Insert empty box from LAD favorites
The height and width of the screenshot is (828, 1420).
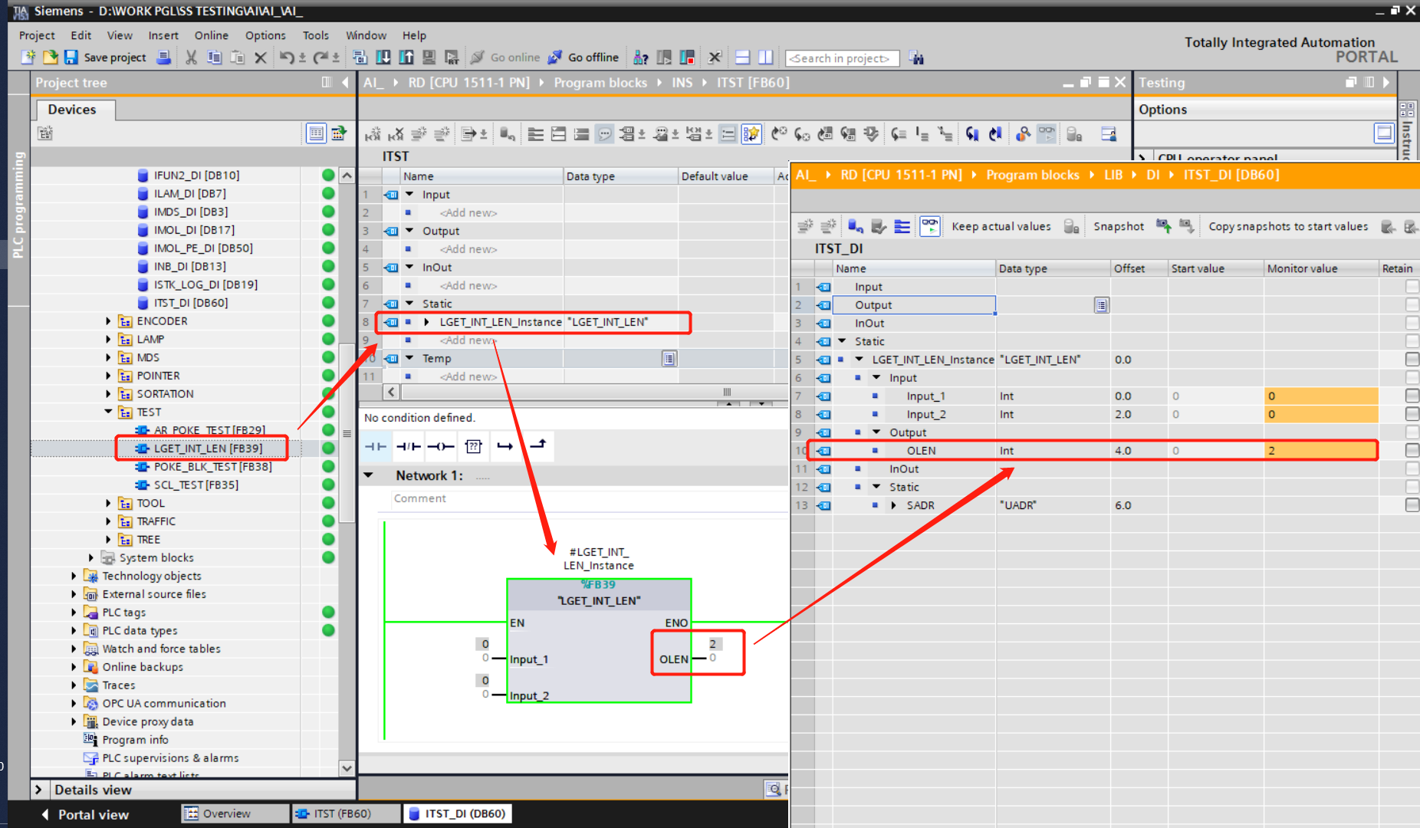474,446
